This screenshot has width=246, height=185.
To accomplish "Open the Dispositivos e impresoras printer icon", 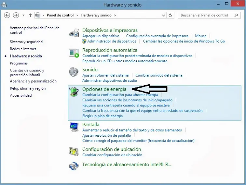I will tap(74, 33).
